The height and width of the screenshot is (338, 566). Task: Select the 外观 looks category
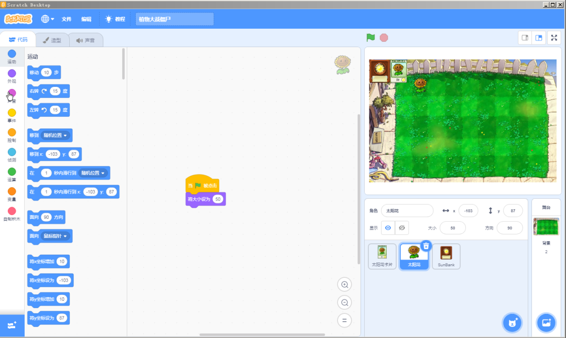[12, 76]
